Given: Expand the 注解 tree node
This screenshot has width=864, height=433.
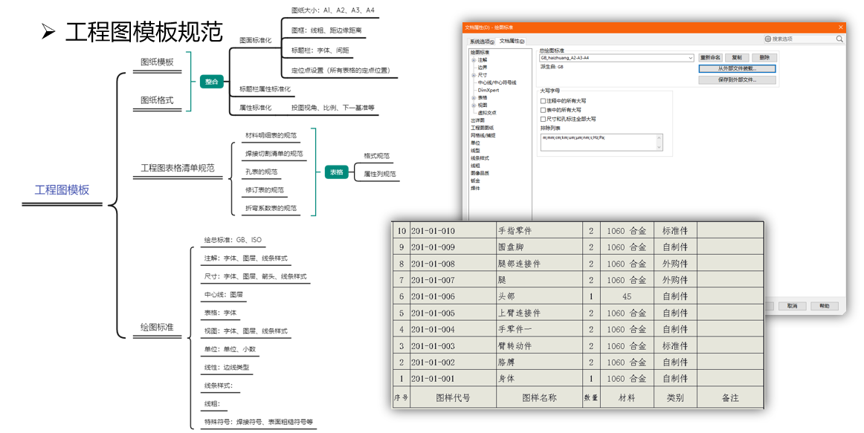Looking at the screenshot, I should click(474, 59).
